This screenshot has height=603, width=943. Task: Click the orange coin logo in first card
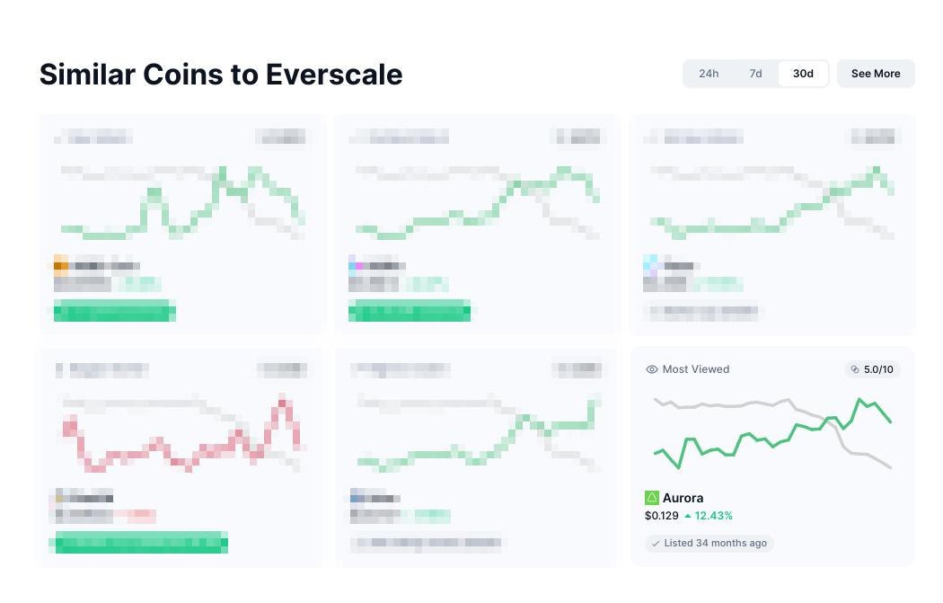pyautogui.click(x=61, y=265)
